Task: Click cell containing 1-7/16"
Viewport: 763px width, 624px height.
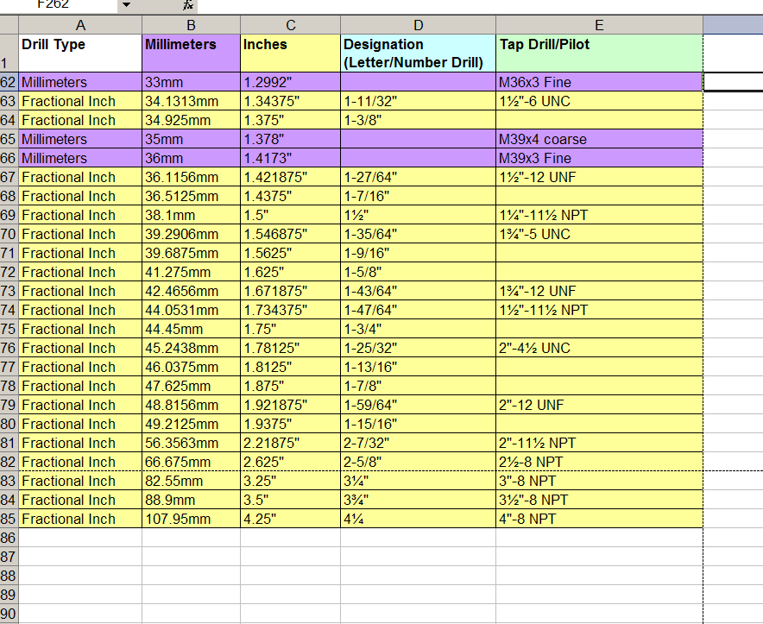Action: click(x=419, y=196)
